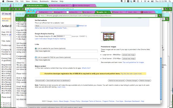Bookmark the webstore page with the star
This screenshot has width=173, height=108.
pos(156,16)
